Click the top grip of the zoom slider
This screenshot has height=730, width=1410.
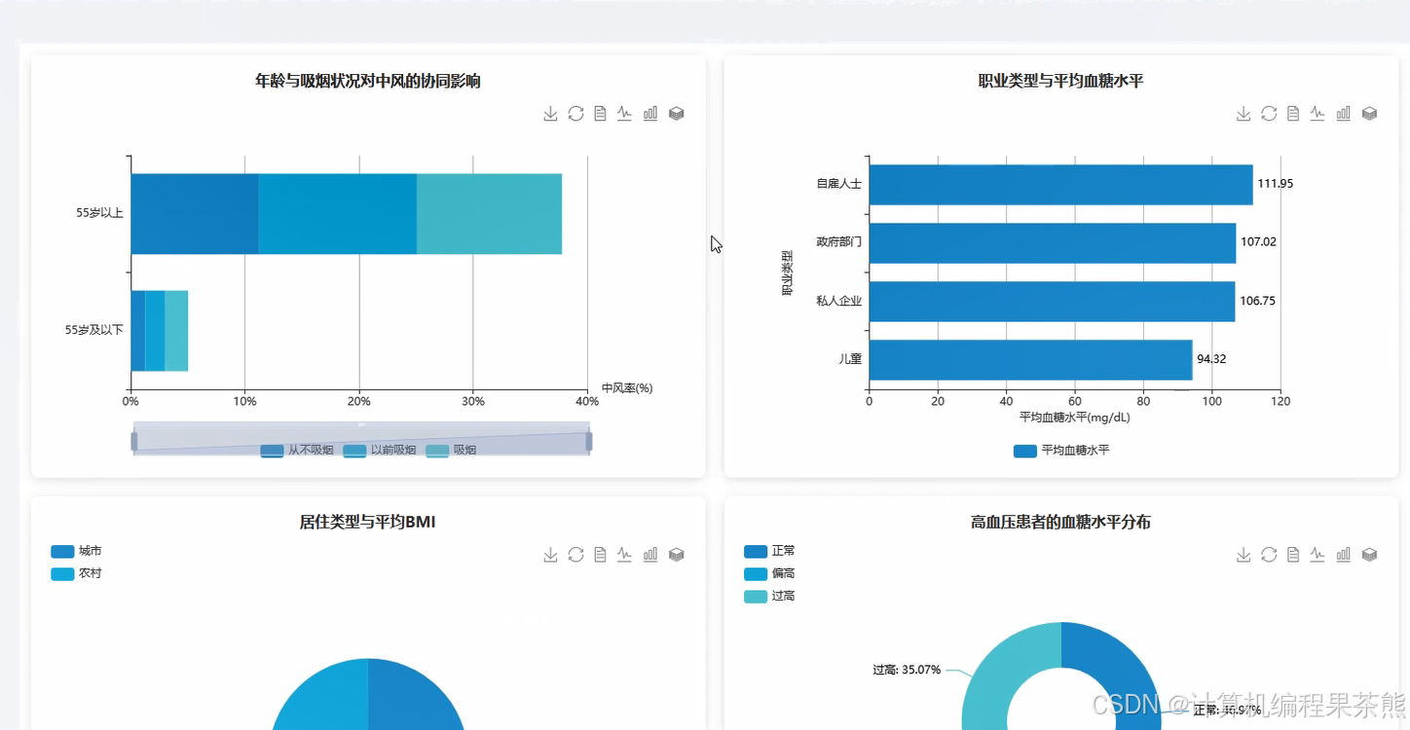pos(361,425)
